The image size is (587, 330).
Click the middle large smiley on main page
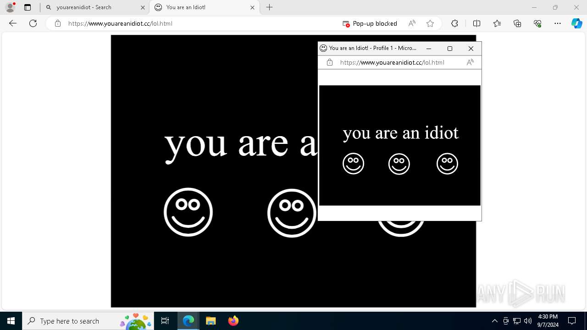(292, 213)
